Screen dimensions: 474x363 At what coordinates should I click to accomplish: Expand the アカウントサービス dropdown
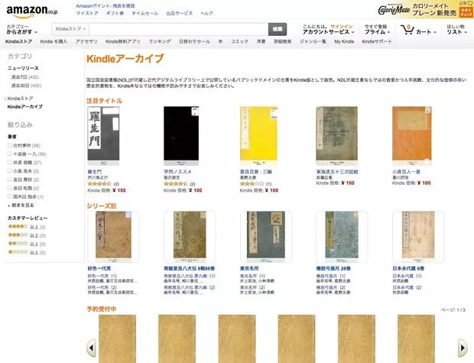click(x=328, y=32)
